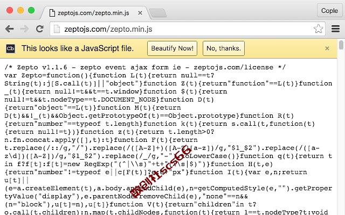Close the zepto.min.js tab

140,13
